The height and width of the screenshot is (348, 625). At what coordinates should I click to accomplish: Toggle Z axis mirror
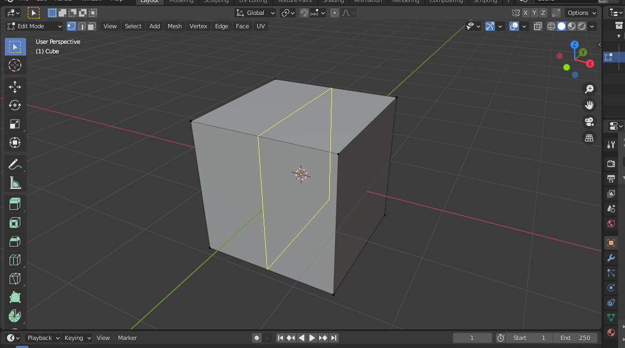coord(543,13)
